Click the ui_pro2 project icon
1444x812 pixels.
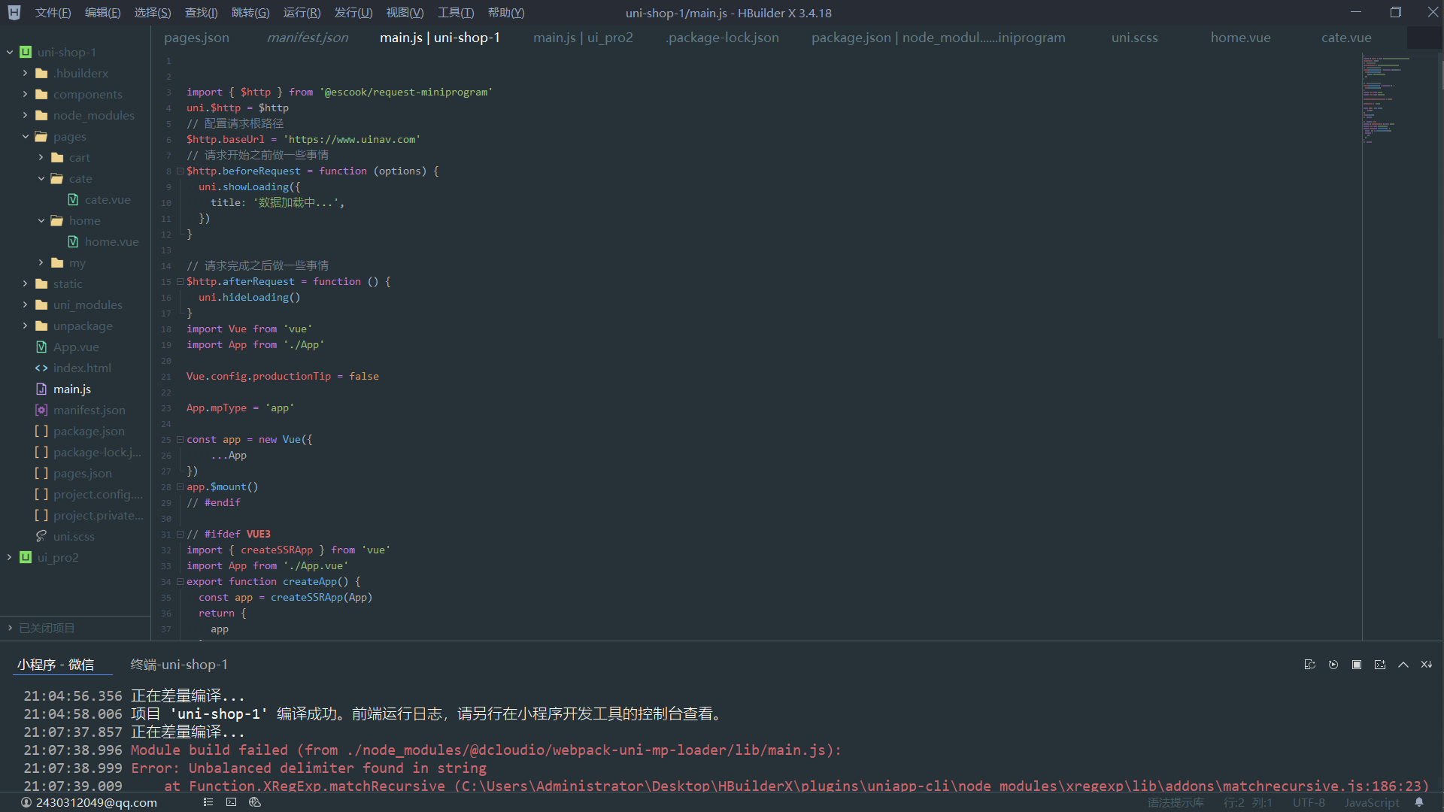pyautogui.click(x=26, y=557)
